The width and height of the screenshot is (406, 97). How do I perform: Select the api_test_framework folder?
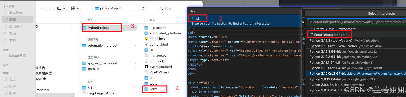pyautogui.click(x=103, y=63)
